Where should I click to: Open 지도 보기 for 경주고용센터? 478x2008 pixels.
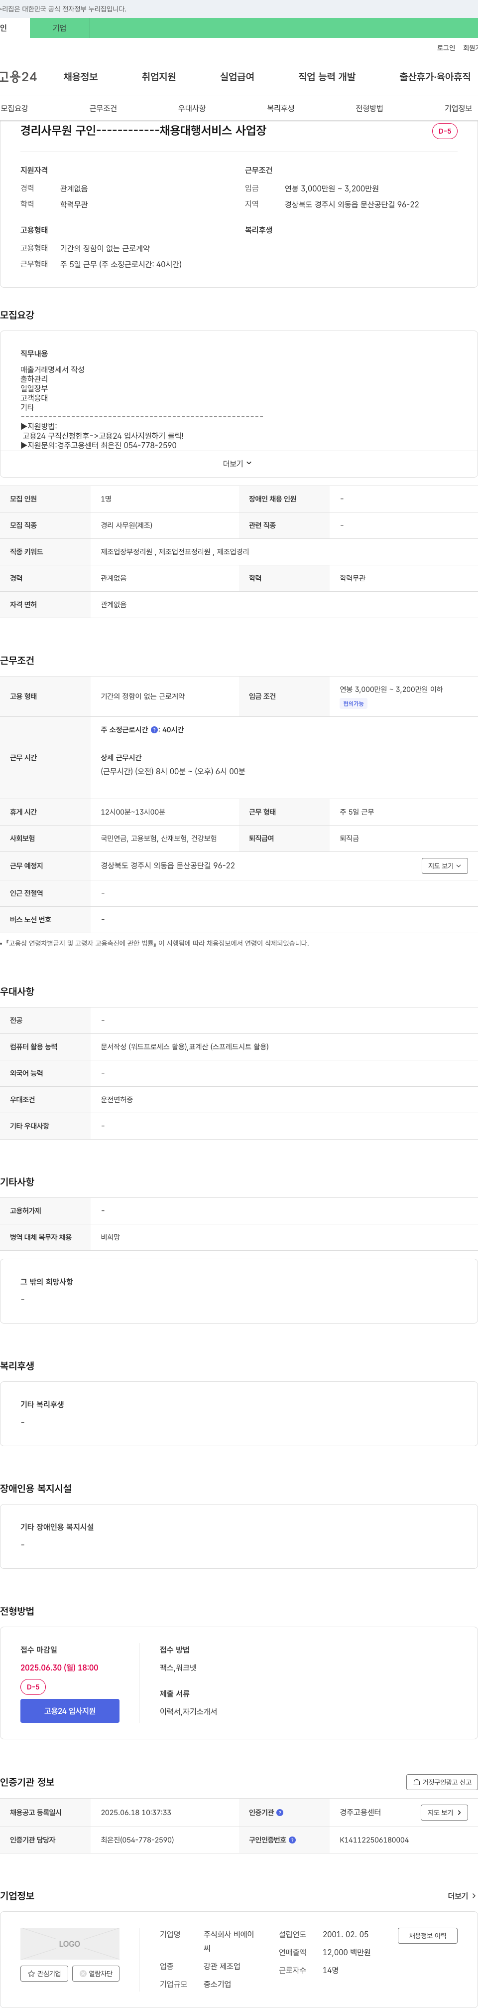click(x=445, y=1813)
